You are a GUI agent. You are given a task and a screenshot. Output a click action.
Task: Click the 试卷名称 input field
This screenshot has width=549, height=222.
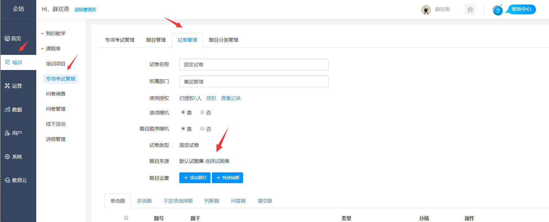coord(254,64)
